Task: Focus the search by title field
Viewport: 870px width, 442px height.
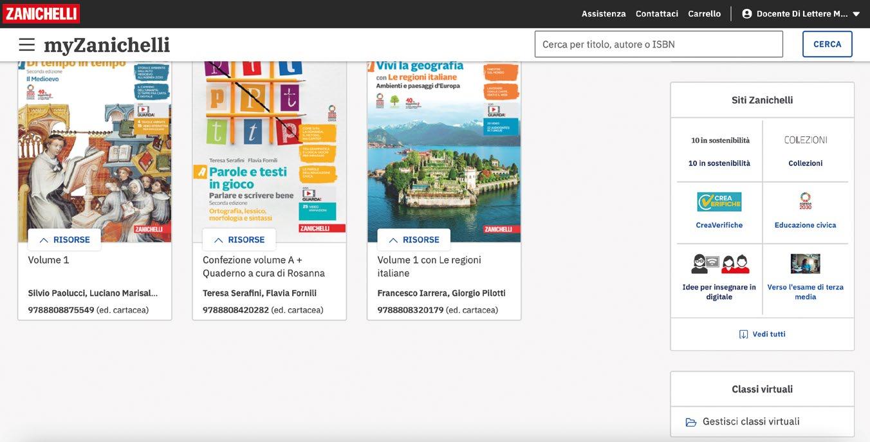Action: pos(659,44)
